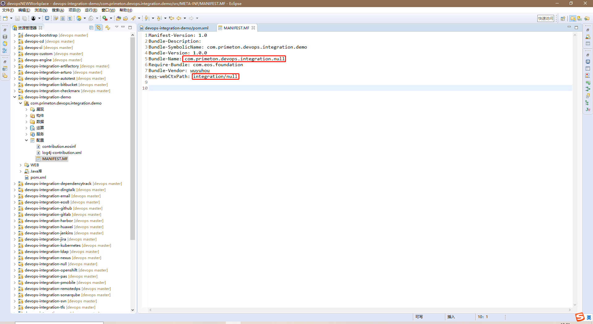Click the Last Edit Location icon

(171, 19)
